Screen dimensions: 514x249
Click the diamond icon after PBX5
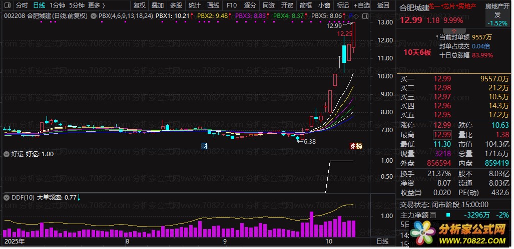pyautogui.click(x=357, y=15)
